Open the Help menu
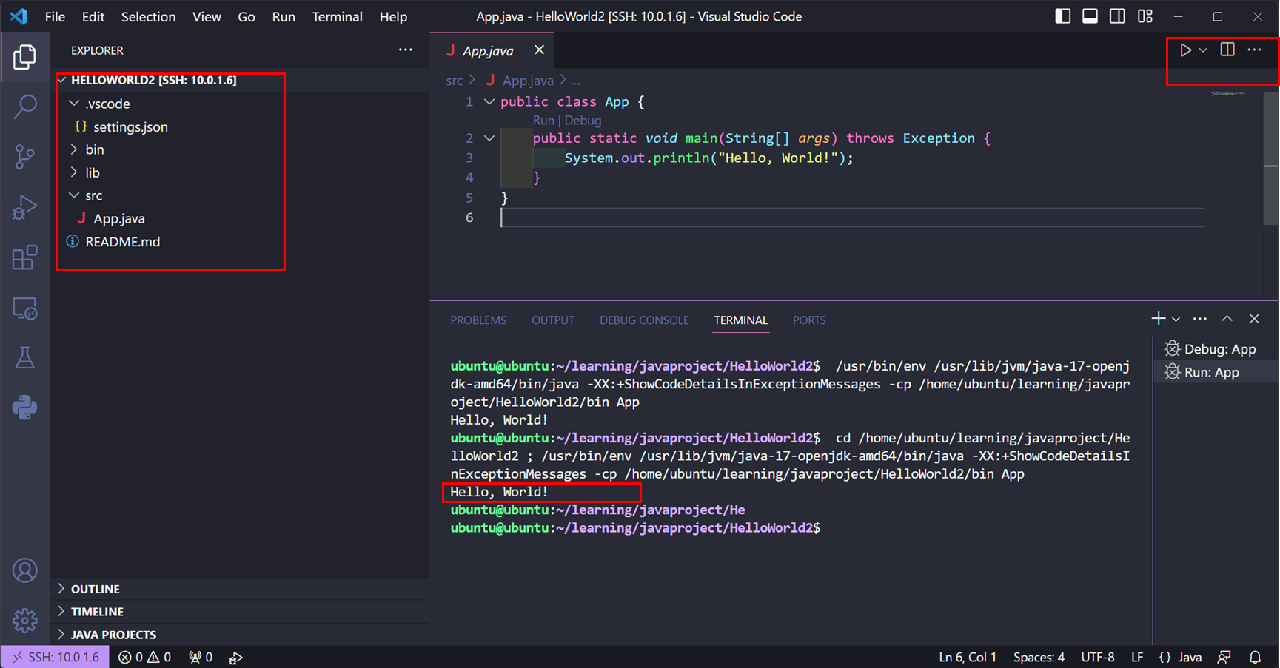The width and height of the screenshot is (1280, 668). (x=393, y=16)
